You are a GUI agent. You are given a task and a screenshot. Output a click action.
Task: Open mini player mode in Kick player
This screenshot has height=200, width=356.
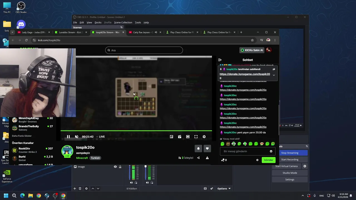tap(172, 137)
